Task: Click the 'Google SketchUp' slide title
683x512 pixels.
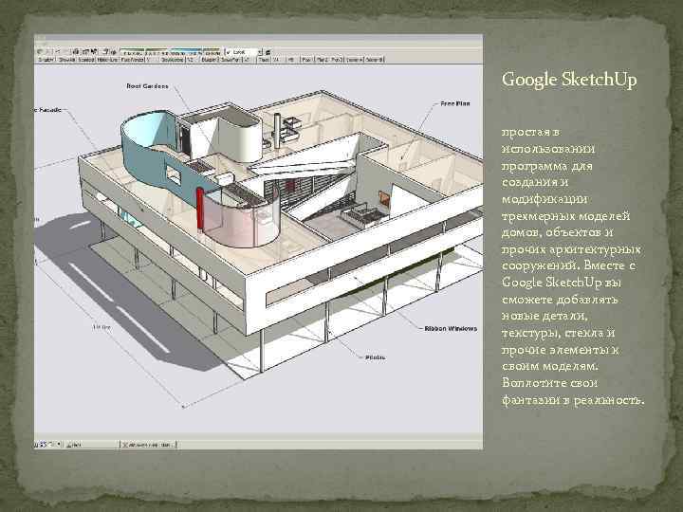Action: (x=569, y=80)
